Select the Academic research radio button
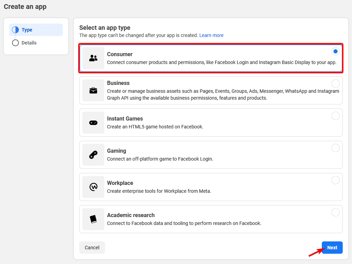Image resolution: width=352 pixels, height=264 pixels. (335, 212)
